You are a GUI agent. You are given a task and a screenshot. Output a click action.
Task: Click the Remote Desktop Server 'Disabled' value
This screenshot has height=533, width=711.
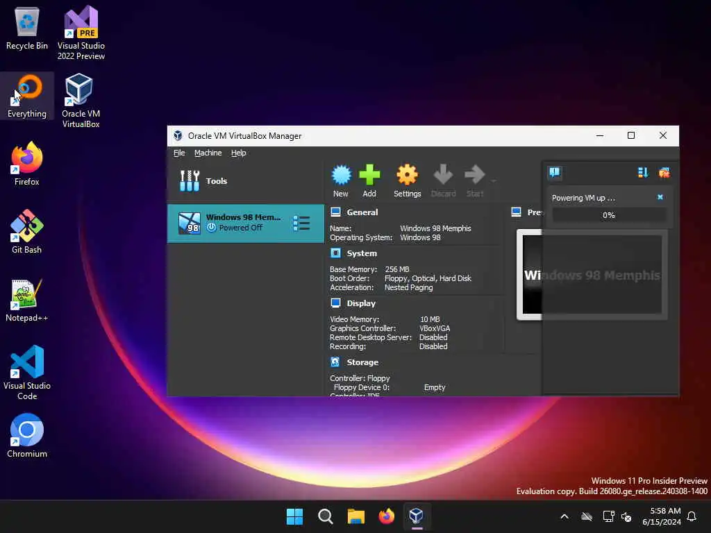[x=433, y=338]
